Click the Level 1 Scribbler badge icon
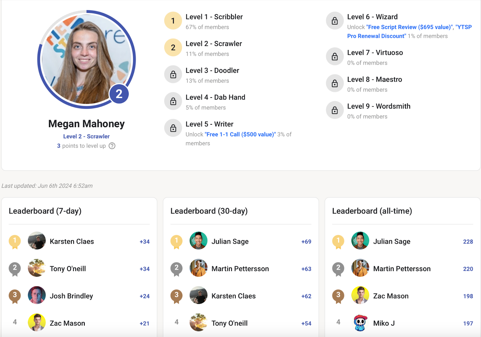The image size is (481, 337). coord(173,21)
